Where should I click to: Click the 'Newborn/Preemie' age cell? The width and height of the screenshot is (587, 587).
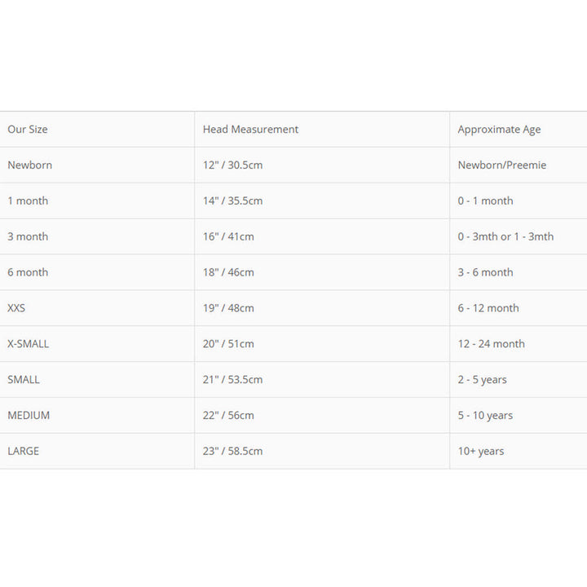pos(501,166)
